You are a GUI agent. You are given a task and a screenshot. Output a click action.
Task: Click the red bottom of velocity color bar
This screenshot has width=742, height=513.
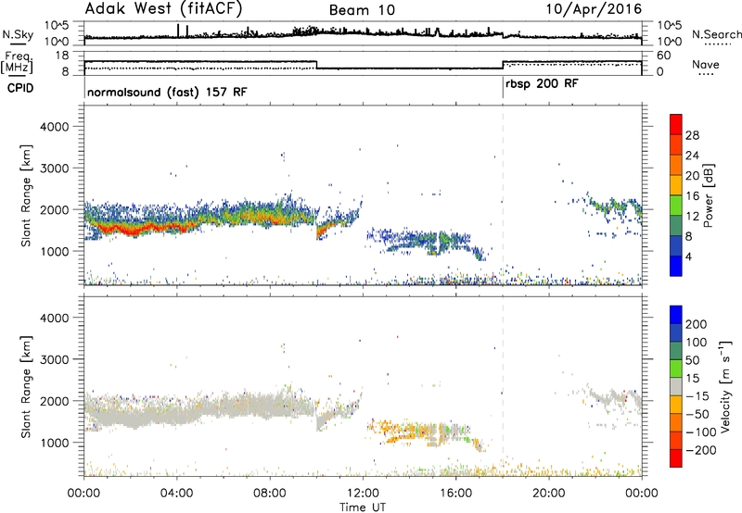tap(676, 458)
